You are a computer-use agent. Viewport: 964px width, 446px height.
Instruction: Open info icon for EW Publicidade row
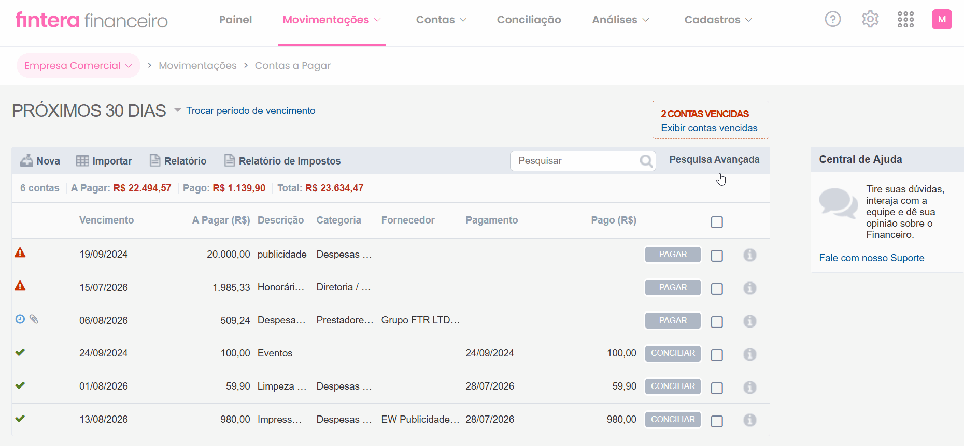point(750,420)
